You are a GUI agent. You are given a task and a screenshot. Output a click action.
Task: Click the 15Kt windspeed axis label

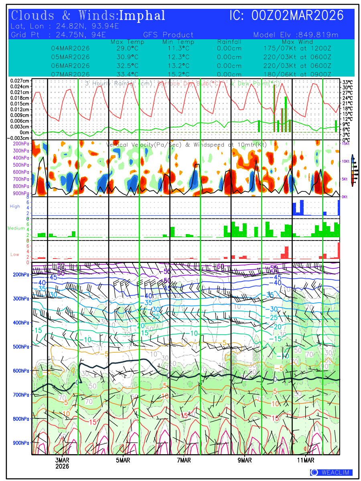coord(346,143)
